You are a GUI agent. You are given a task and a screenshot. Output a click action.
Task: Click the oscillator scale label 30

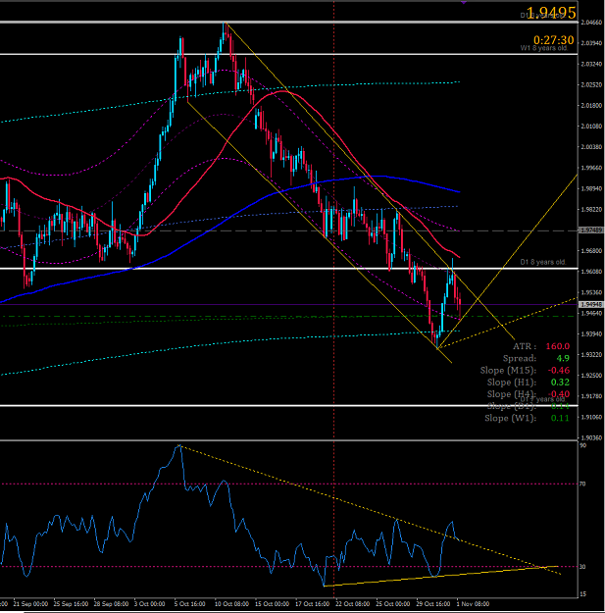pos(582,567)
